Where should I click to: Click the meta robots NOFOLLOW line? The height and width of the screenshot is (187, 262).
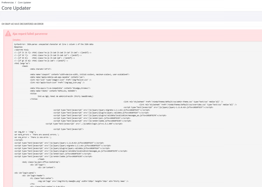[53, 91]
